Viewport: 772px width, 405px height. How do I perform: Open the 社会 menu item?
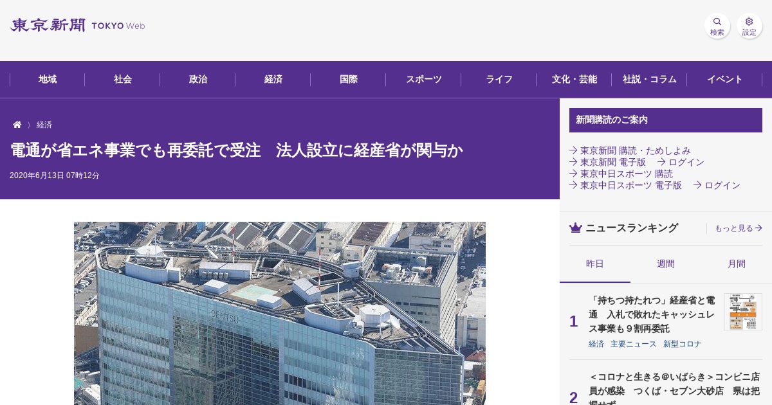(123, 80)
